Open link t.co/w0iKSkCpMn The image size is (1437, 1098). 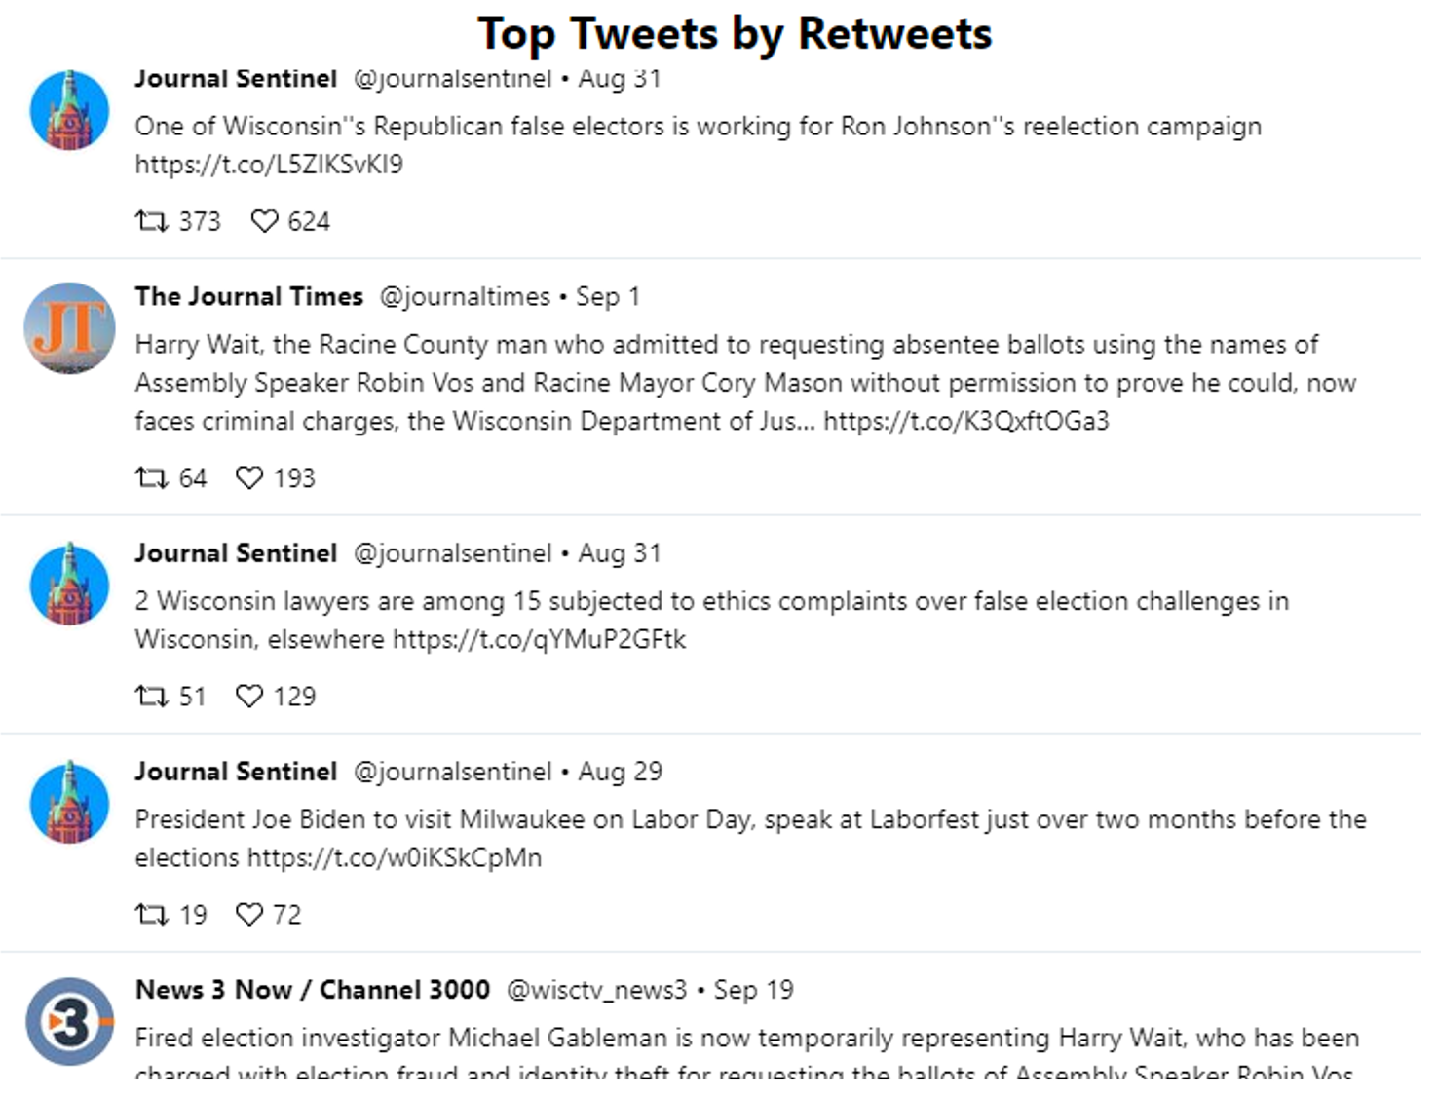click(x=395, y=858)
